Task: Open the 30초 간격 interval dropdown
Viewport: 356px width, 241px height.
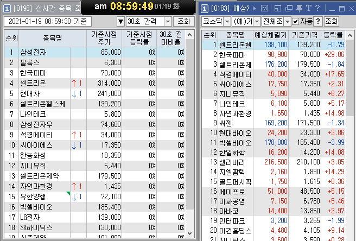Action: tap(168, 22)
